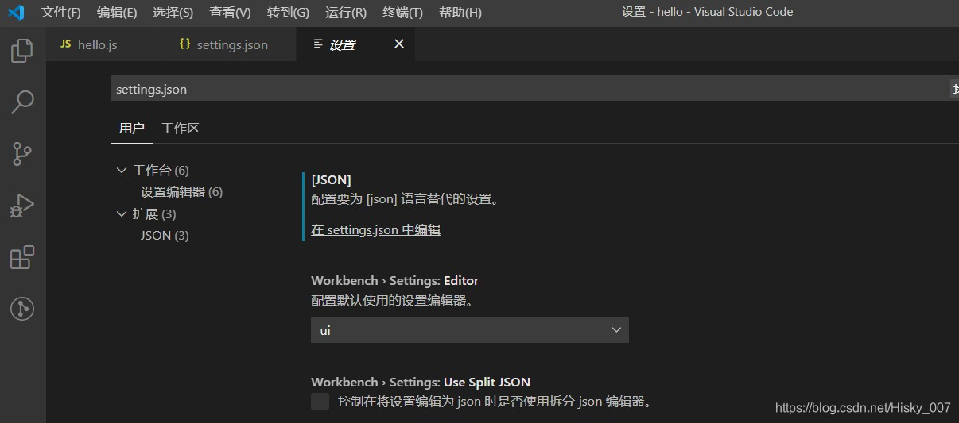Screen dimensions: 959x423
Task: Select the 用户 settings scope tab
Action: click(132, 129)
